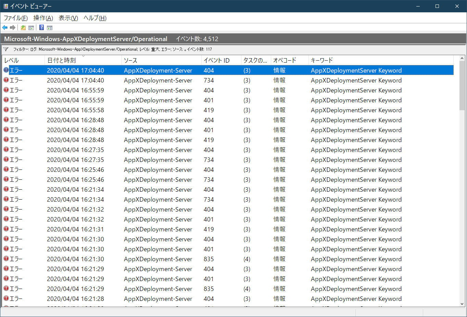Sort by the イベント ID column header

216,61
